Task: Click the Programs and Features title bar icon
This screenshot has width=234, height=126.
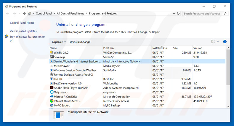Action: point(7,7)
